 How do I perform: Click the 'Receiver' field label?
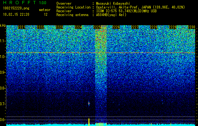64,11
